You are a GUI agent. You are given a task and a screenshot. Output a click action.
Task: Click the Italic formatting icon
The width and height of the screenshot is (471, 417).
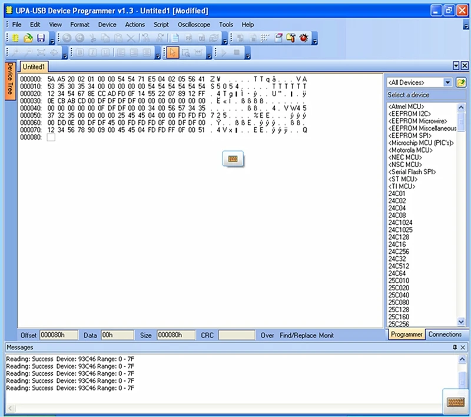click(x=92, y=52)
